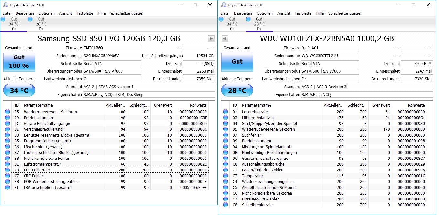Image resolution: width=444 pixels, height=215 pixels.
Task: Click Rohwerte column header in WDC table
Action: coord(409,105)
